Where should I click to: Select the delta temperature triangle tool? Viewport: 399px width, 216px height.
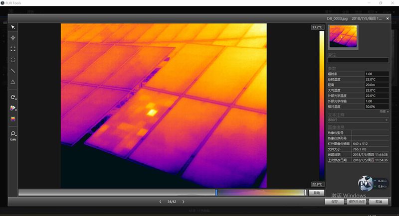pos(13,82)
